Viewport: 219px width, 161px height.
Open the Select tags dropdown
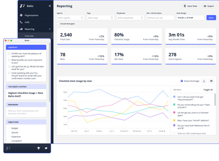pos(100,18)
